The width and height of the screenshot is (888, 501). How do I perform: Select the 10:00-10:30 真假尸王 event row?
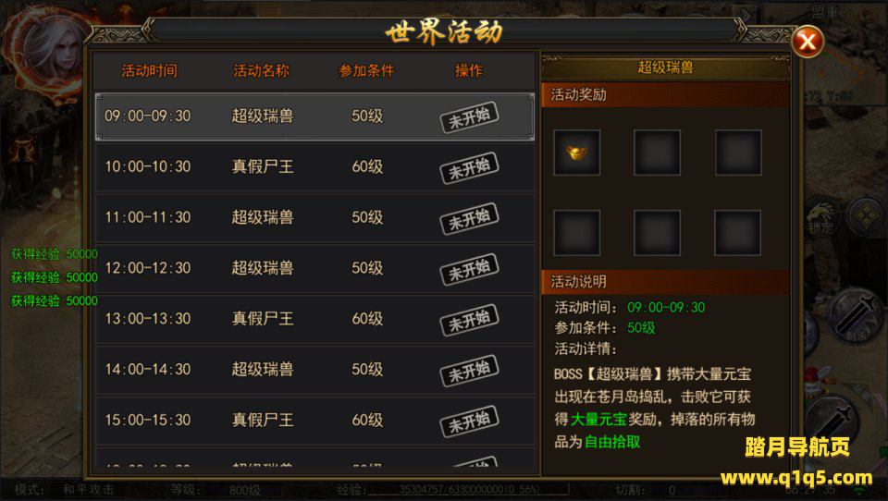(x=314, y=167)
